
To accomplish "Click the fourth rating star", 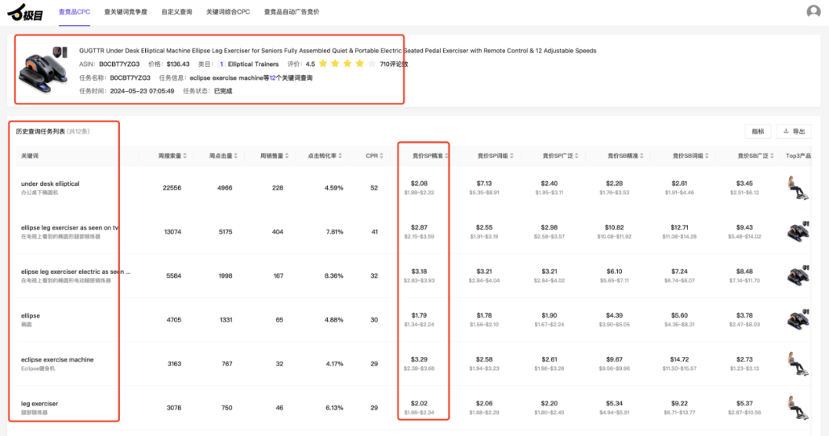I will tap(359, 64).
